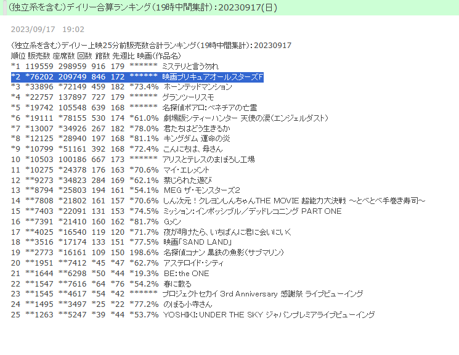Image resolution: width=459 pixels, height=355 pixels.
Task: Click the title こんにちは、母さん
Action: [x=193, y=149]
